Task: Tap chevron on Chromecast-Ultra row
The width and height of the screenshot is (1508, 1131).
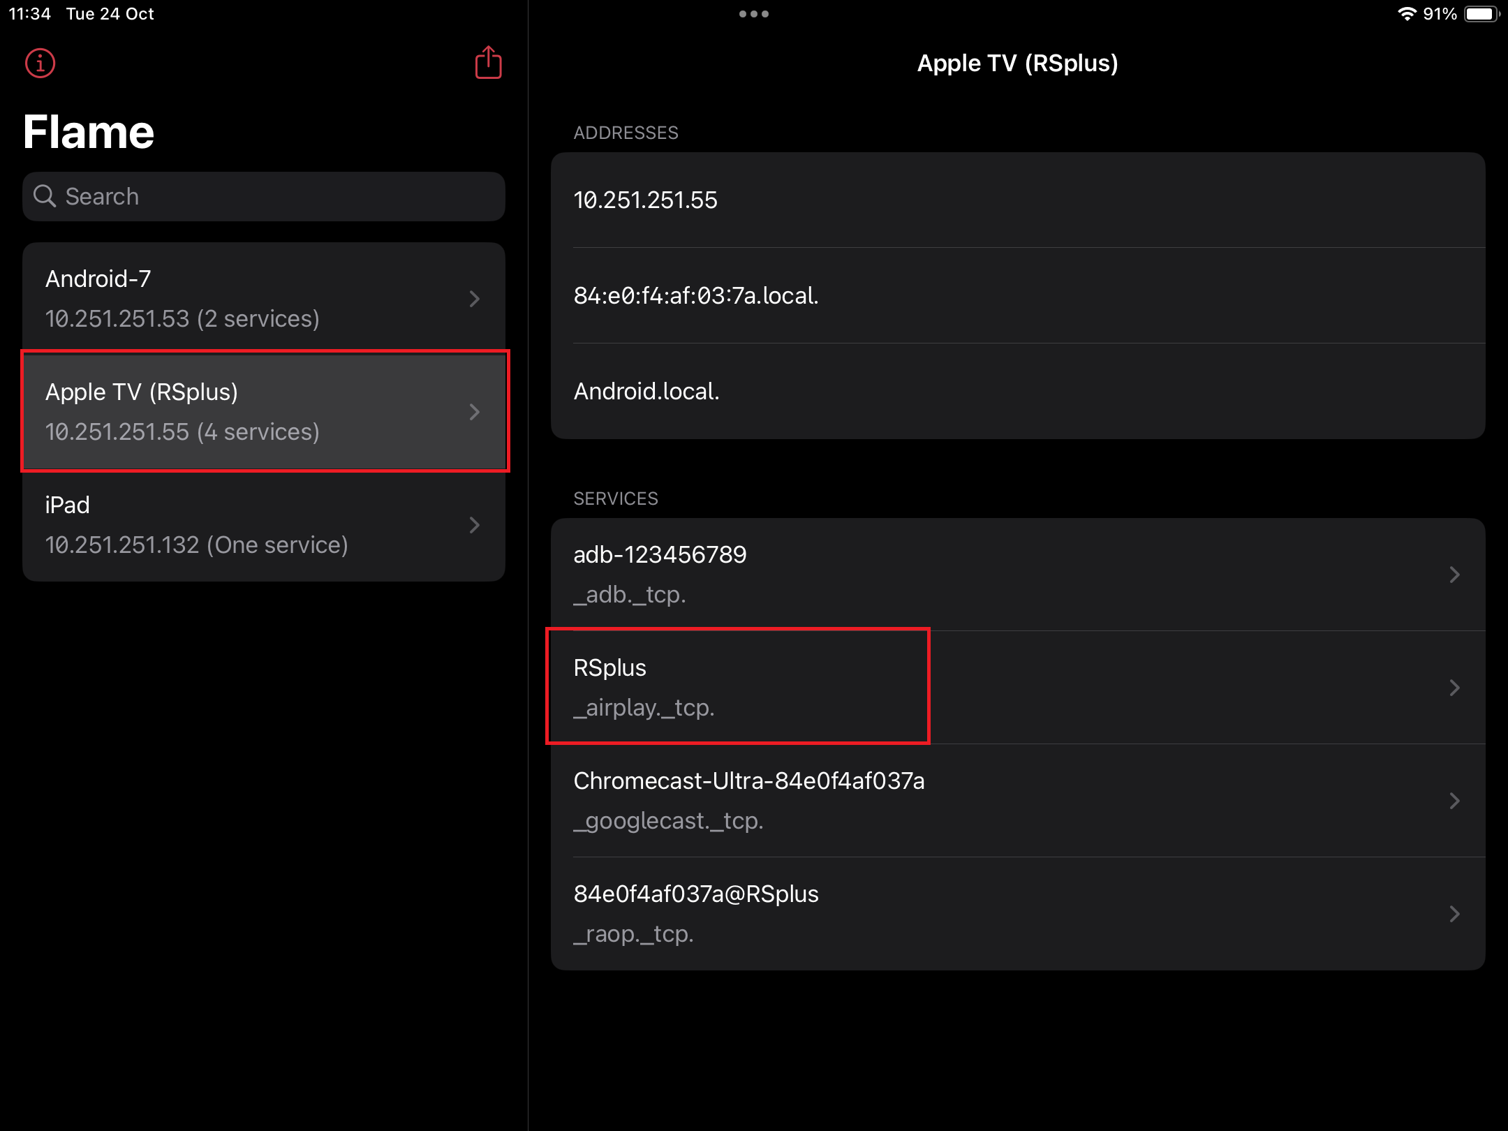Action: [x=1454, y=801]
